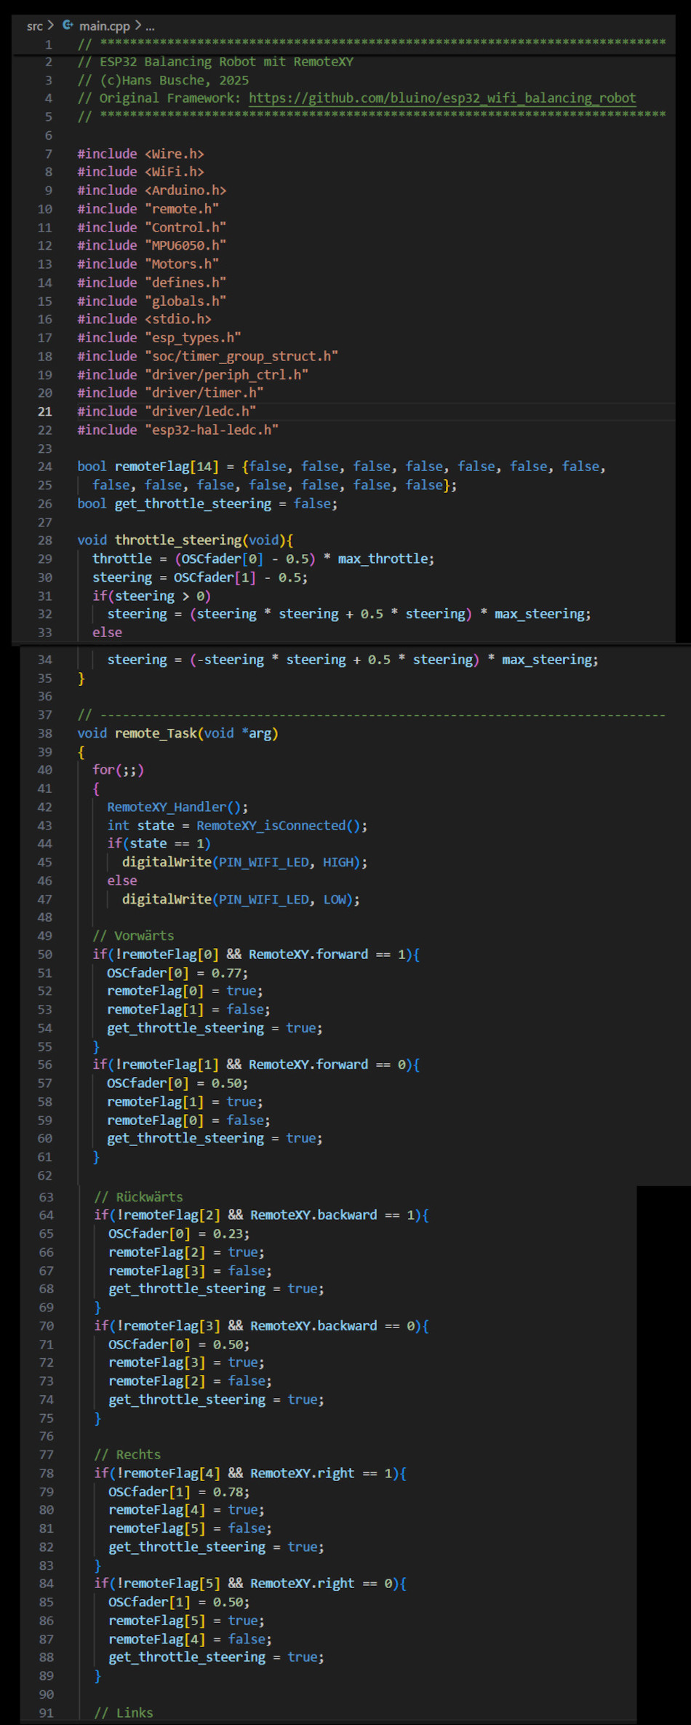This screenshot has height=1725, width=691.
Task: Click on '#include "defines.h"' line
Action: coord(152,283)
